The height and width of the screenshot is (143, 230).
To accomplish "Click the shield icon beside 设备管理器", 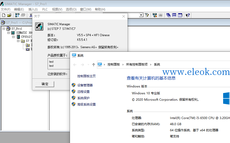I will point(74,85).
